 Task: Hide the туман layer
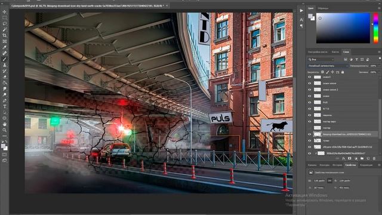(310, 141)
